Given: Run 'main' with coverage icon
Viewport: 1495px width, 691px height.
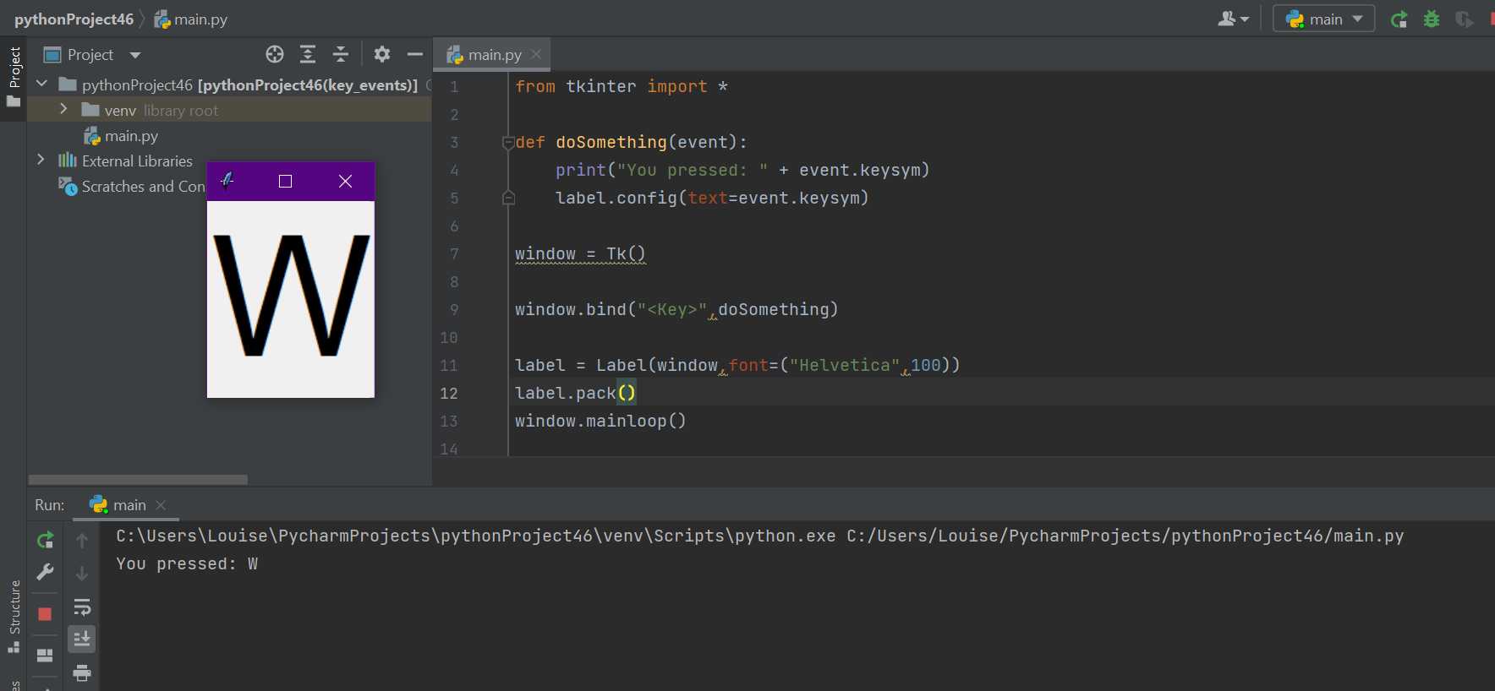Looking at the screenshot, I should pos(1464,19).
